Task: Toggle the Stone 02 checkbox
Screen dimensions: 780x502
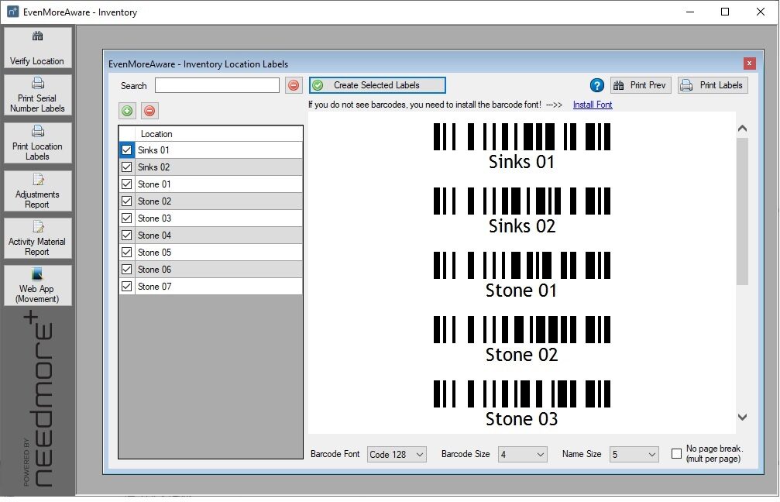Action: tap(127, 201)
